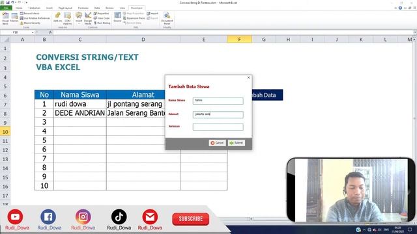The height and width of the screenshot is (234, 417).
Task: Select the Developer tab
Action: pos(136,8)
